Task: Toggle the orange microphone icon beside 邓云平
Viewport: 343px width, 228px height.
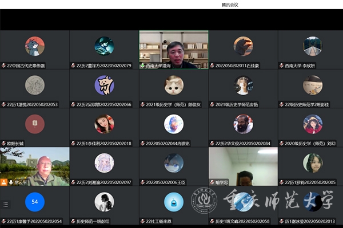Action: pos(4,182)
